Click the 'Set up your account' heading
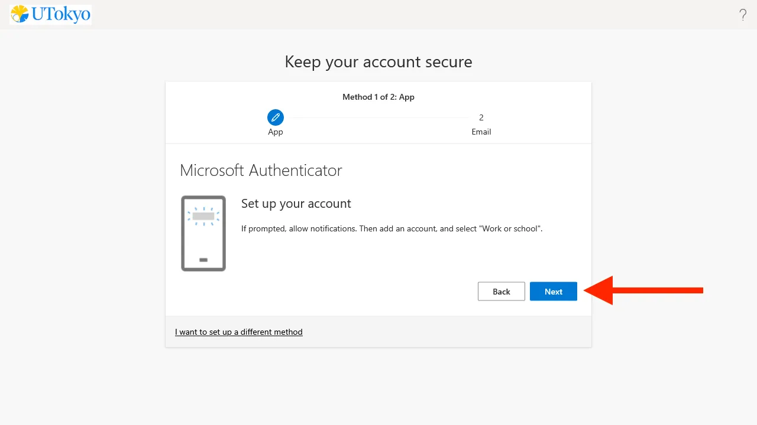The image size is (757, 425). (x=296, y=204)
